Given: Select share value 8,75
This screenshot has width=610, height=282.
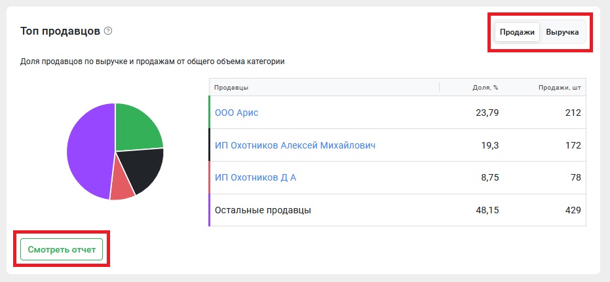Looking at the screenshot, I should click(x=490, y=177).
